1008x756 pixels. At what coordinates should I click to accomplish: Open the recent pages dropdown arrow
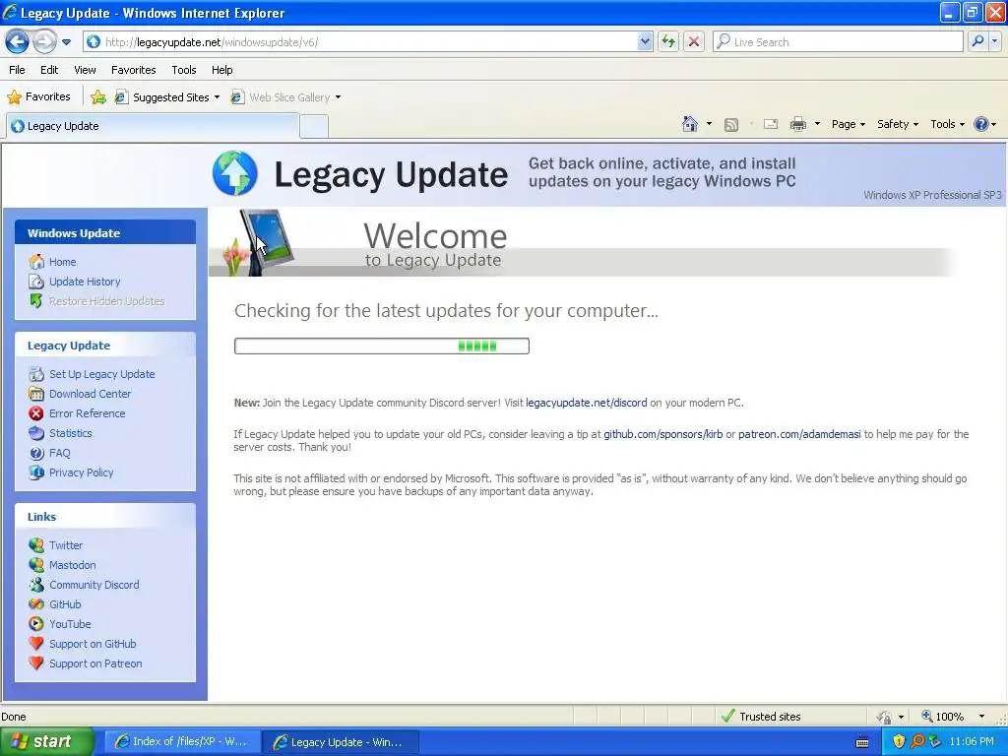coord(66,42)
